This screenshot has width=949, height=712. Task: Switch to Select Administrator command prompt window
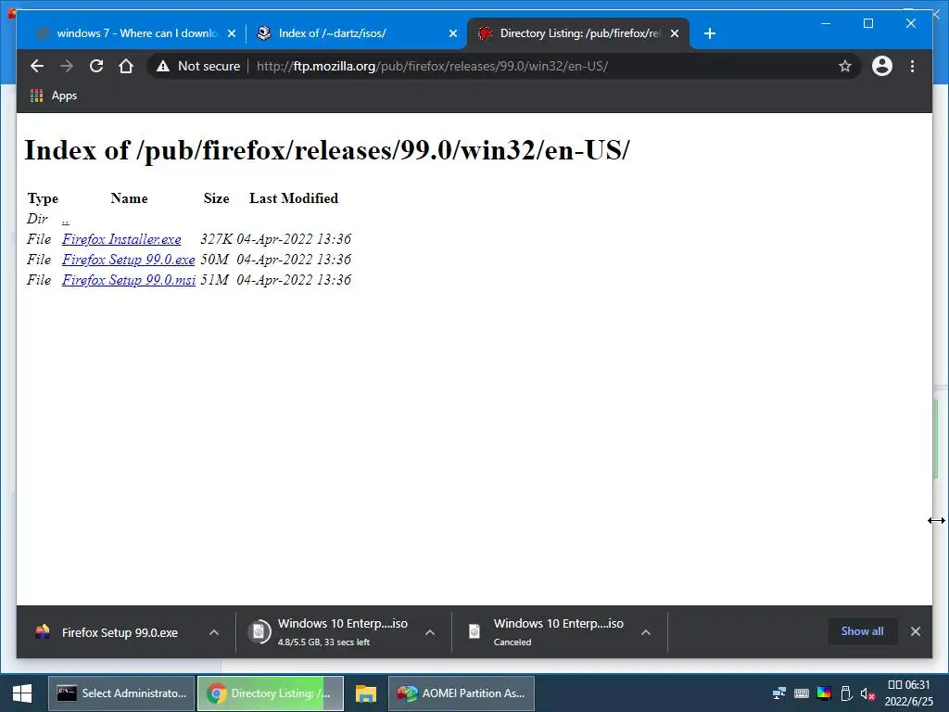pos(121,693)
